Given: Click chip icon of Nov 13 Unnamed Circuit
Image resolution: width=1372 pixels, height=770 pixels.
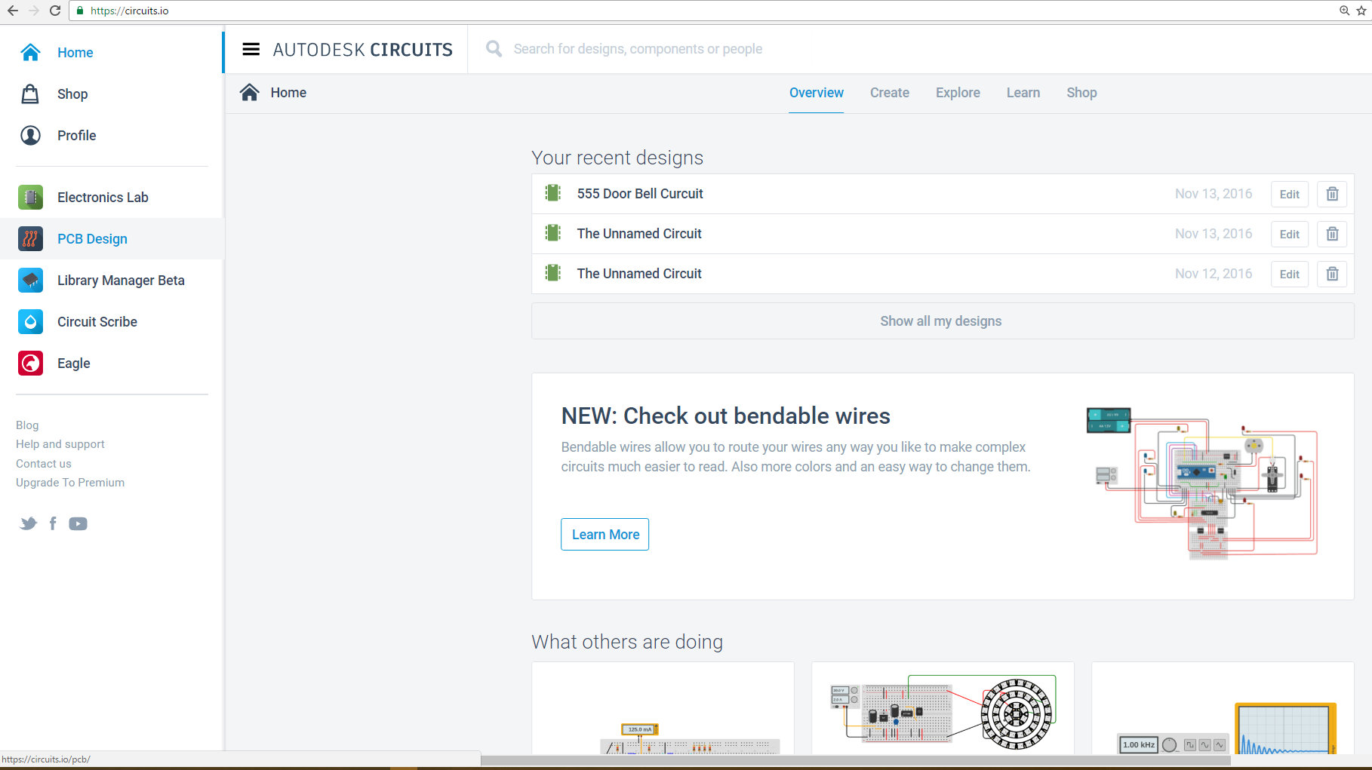Looking at the screenshot, I should click(553, 233).
